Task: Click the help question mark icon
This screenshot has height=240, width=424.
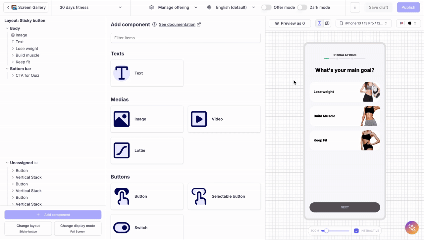Action: (154, 24)
